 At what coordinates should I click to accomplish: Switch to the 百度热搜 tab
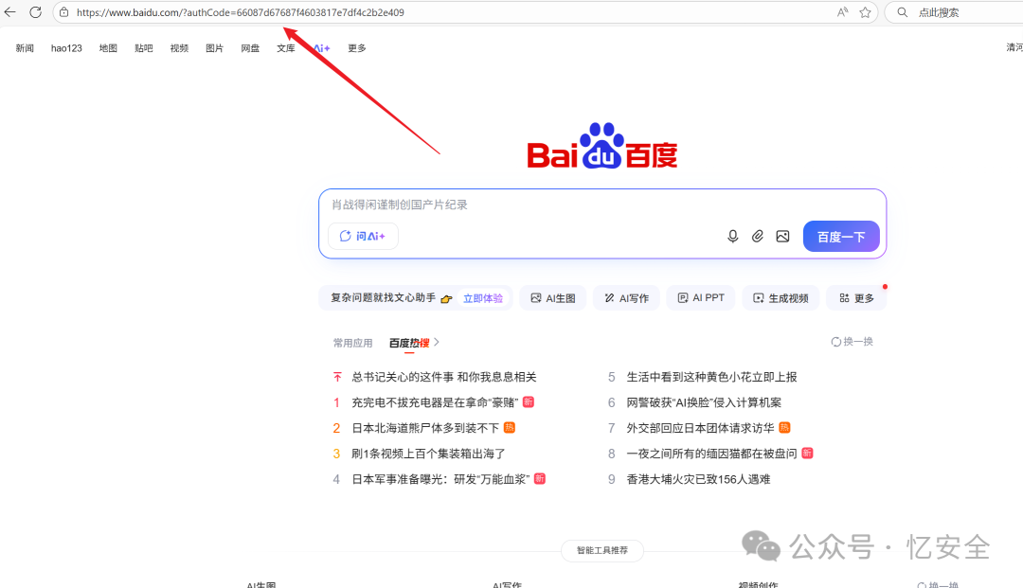(x=409, y=343)
